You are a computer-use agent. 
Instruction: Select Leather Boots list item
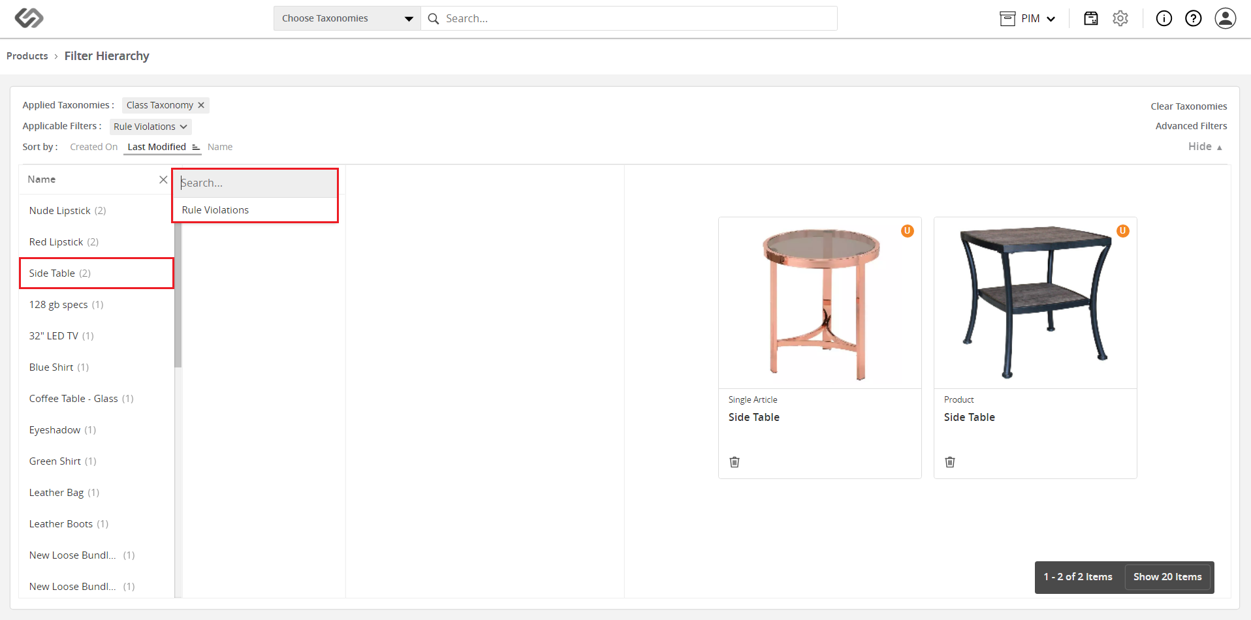click(x=97, y=524)
